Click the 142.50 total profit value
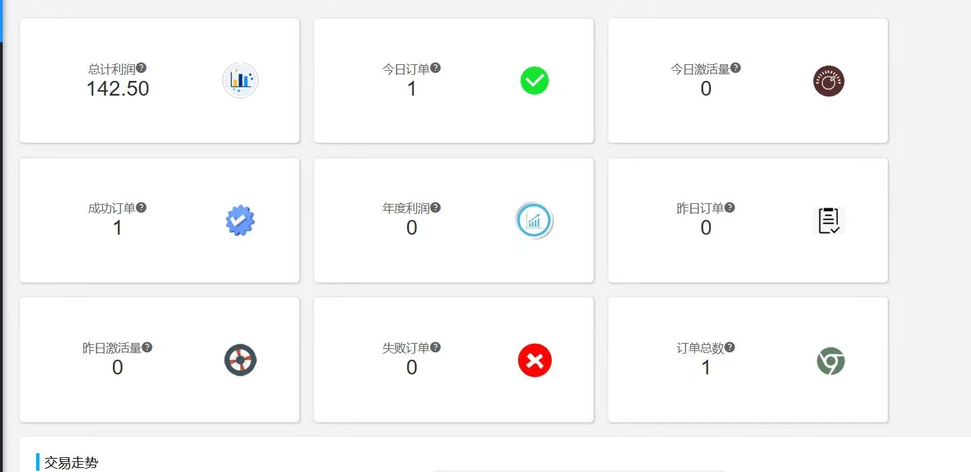The image size is (971, 472). pyautogui.click(x=118, y=88)
